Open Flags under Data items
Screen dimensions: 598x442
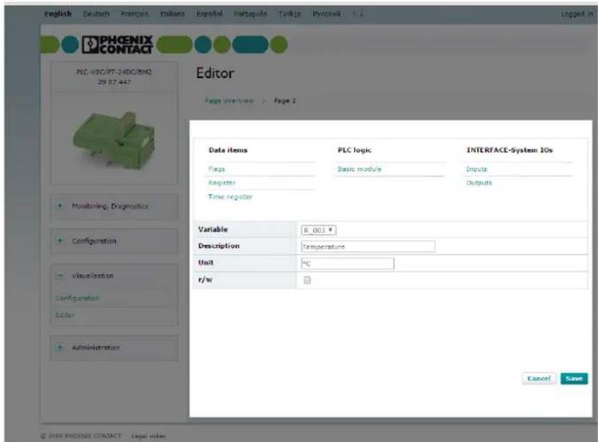(217, 169)
